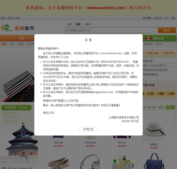Click the 春夏配件 product title
The width and height of the screenshot is (177, 169).
154,144
